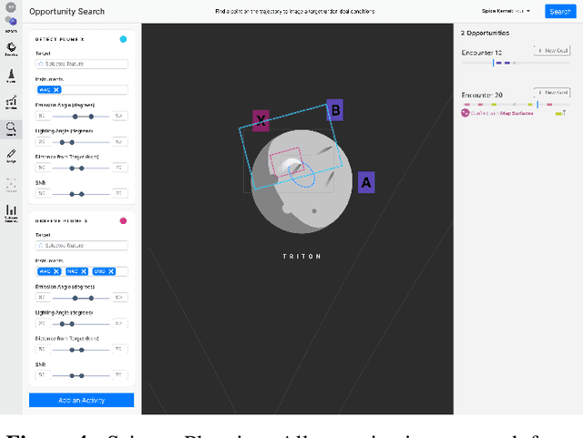This screenshot has width=583, height=438.
Task: Open the Spice Kernel dropdown
Action: click(x=506, y=12)
